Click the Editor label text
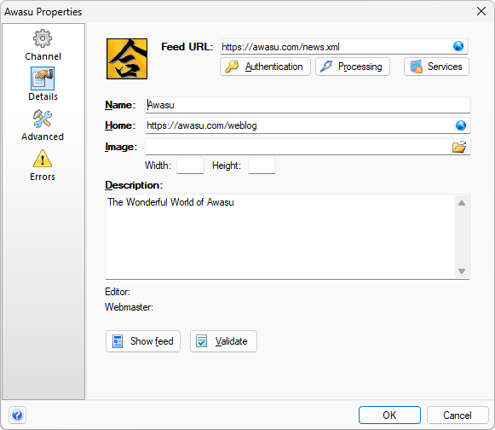The image size is (495, 430). click(x=118, y=292)
